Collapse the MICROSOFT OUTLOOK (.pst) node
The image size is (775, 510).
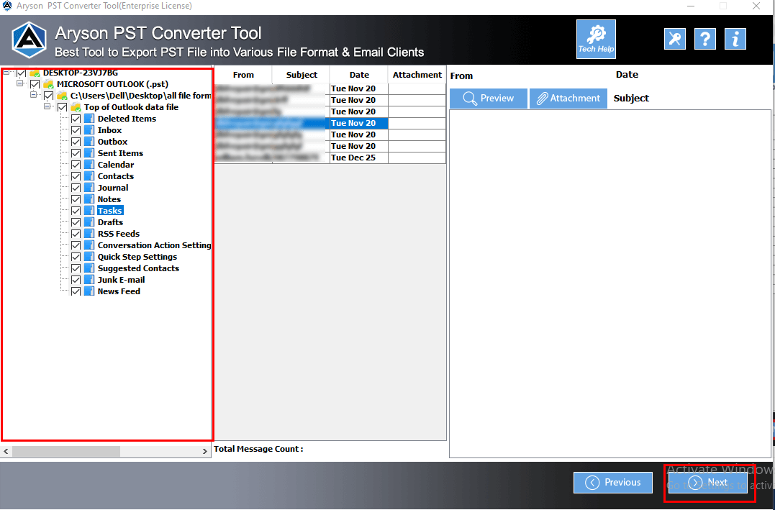click(x=21, y=83)
